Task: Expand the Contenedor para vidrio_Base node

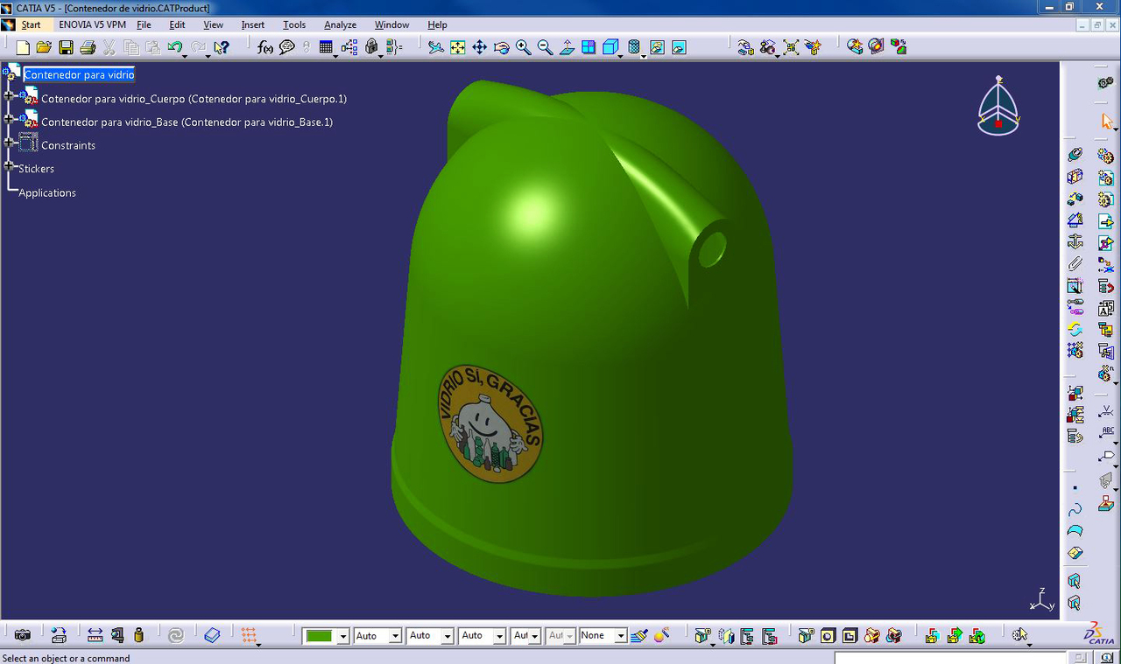Action: click(10, 118)
